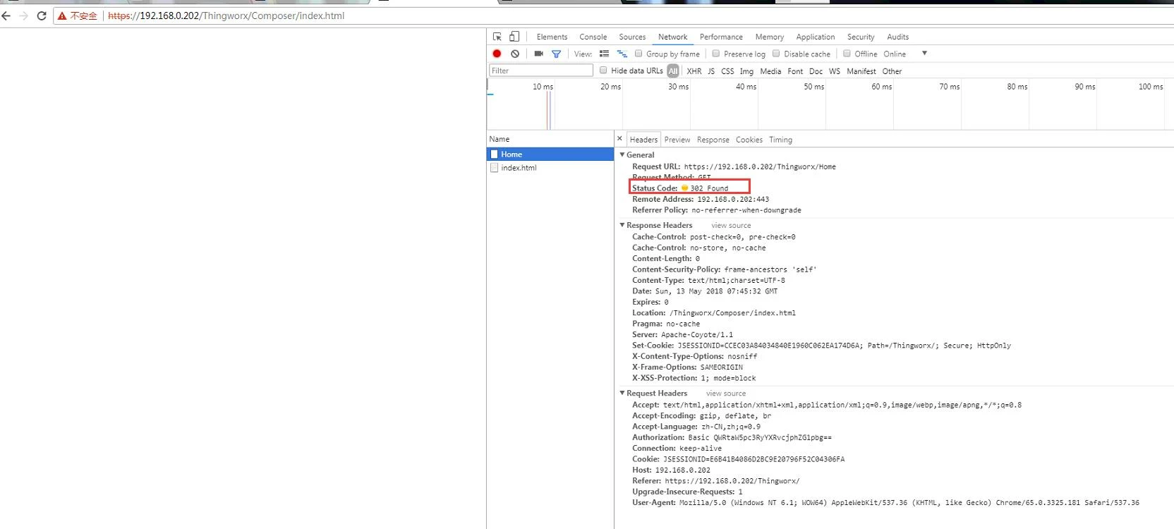The image size is (1174, 529).
Task: Click the index.html request file icon
Action: click(x=495, y=168)
